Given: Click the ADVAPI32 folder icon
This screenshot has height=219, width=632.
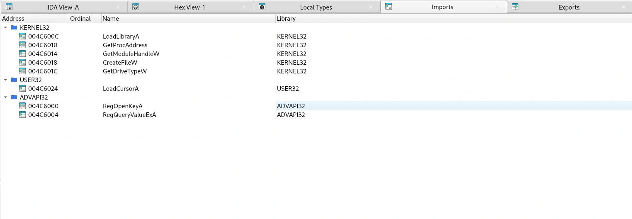Looking at the screenshot, I should click(x=14, y=97).
